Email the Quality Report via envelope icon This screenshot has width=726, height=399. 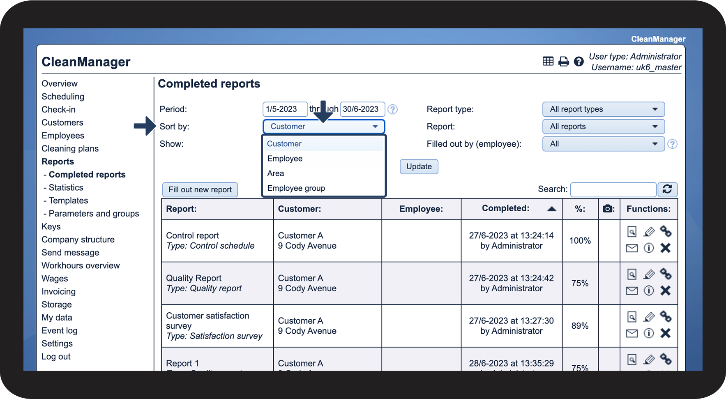coord(632,291)
